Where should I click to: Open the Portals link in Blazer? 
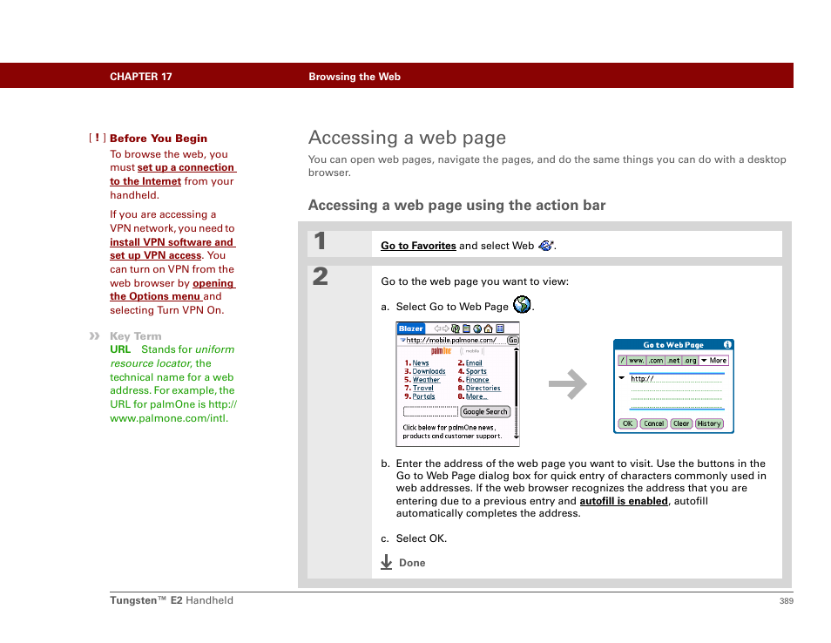(423, 396)
